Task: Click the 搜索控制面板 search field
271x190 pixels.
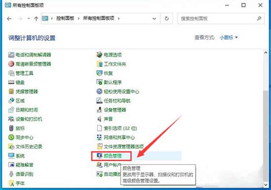Action: pyautogui.click(x=221, y=19)
